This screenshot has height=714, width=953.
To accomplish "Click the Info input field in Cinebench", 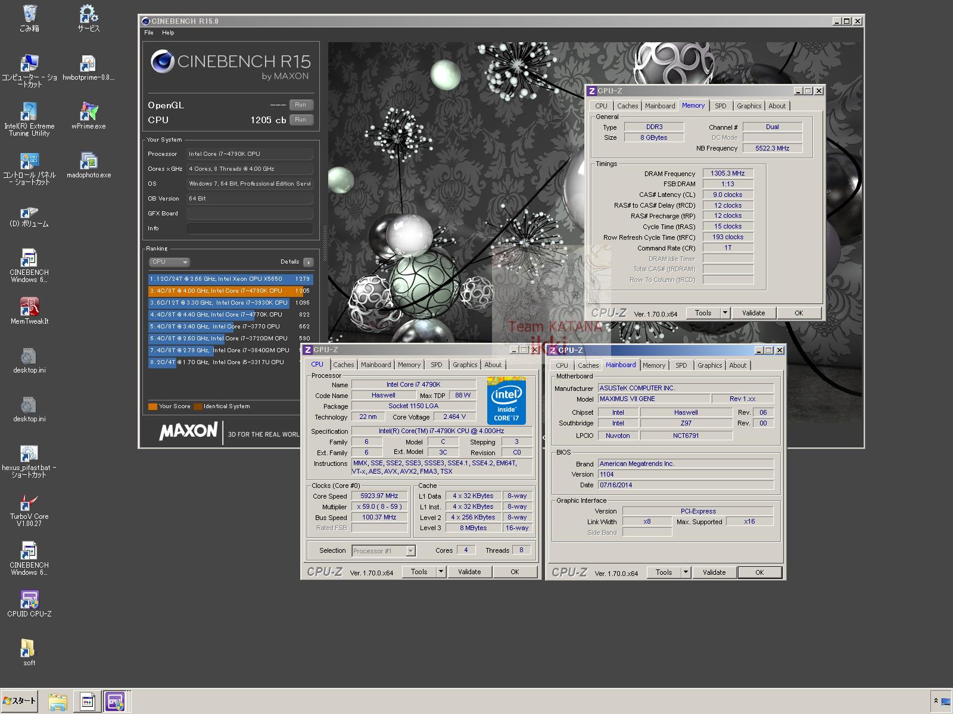I will [x=250, y=228].
